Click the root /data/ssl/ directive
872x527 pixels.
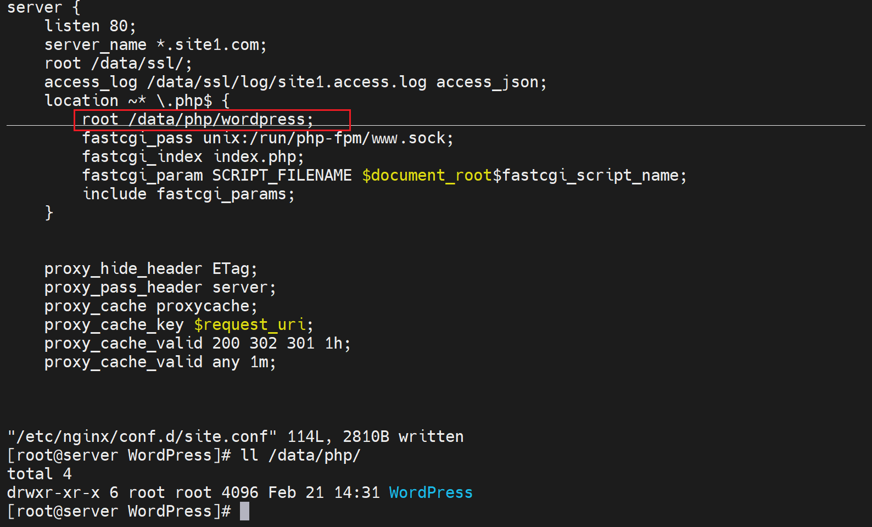pos(118,64)
